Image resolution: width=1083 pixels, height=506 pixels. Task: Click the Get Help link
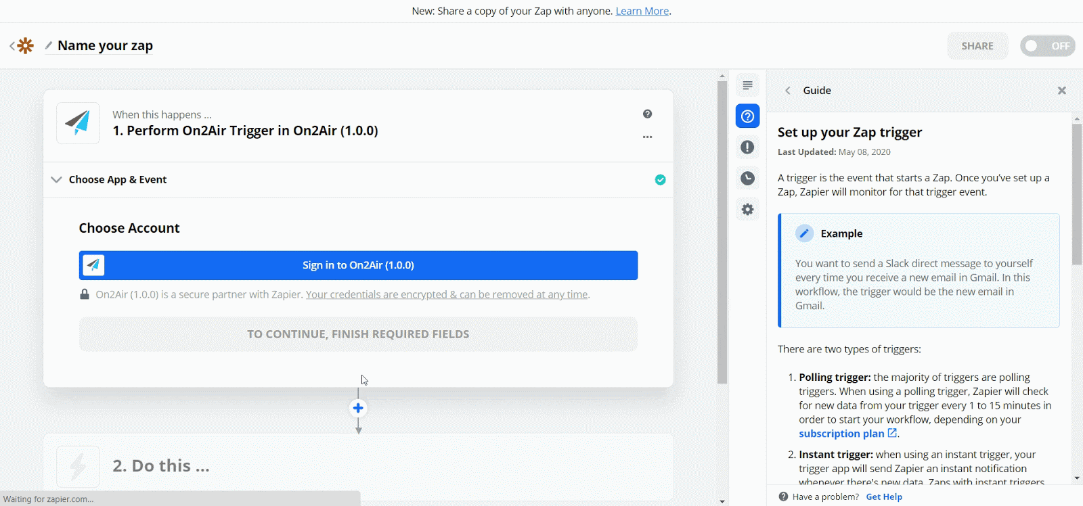[x=884, y=497]
